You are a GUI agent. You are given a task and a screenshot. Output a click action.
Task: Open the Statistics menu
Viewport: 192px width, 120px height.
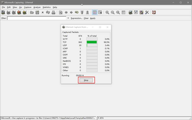[x=47, y=7]
